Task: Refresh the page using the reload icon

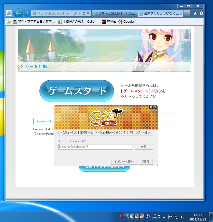Action: coord(84,13)
